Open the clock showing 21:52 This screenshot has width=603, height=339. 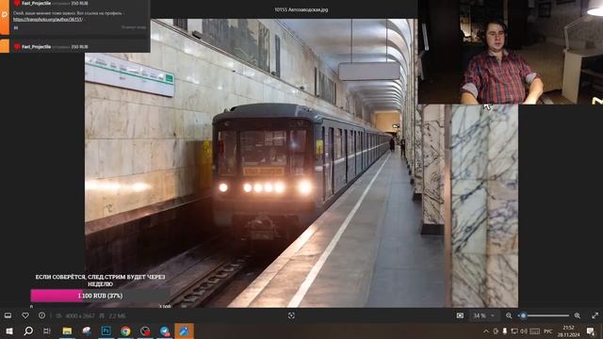tap(568, 331)
